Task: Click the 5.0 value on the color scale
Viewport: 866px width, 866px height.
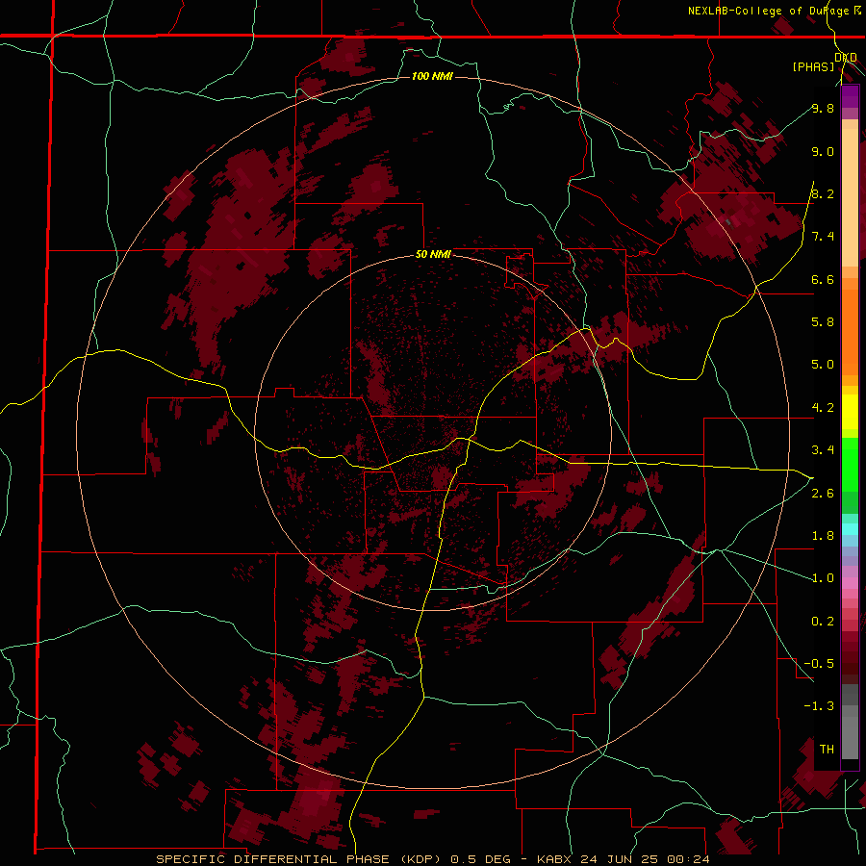Action: (823, 365)
